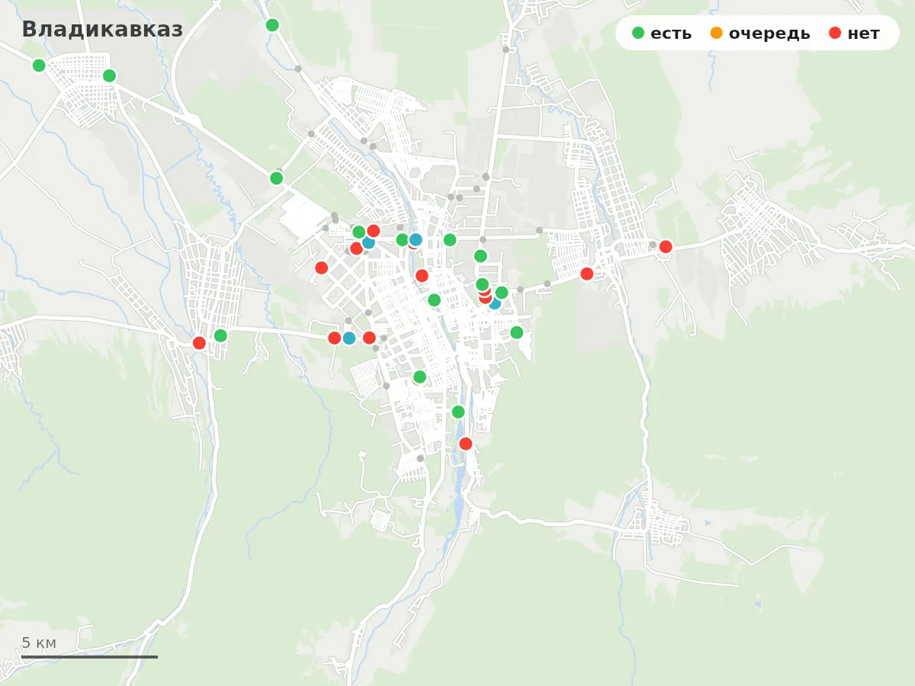Select the westernmost red marker in southwest suburb
Image resolution: width=915 pixels, height=686 pixels.
(199, 343)
